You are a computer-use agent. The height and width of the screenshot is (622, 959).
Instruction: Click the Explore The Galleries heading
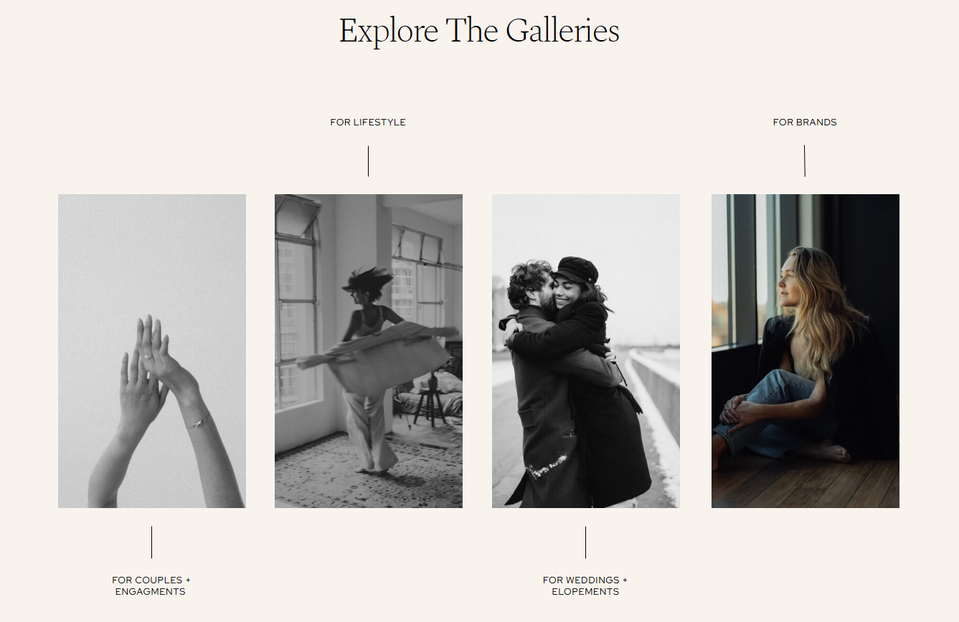pyautogui.click(x=479, y=32)
